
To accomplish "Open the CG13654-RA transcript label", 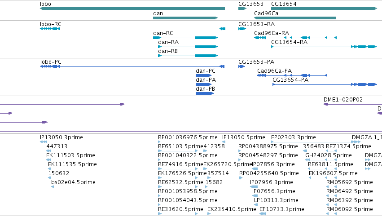I will coord(290,42).
